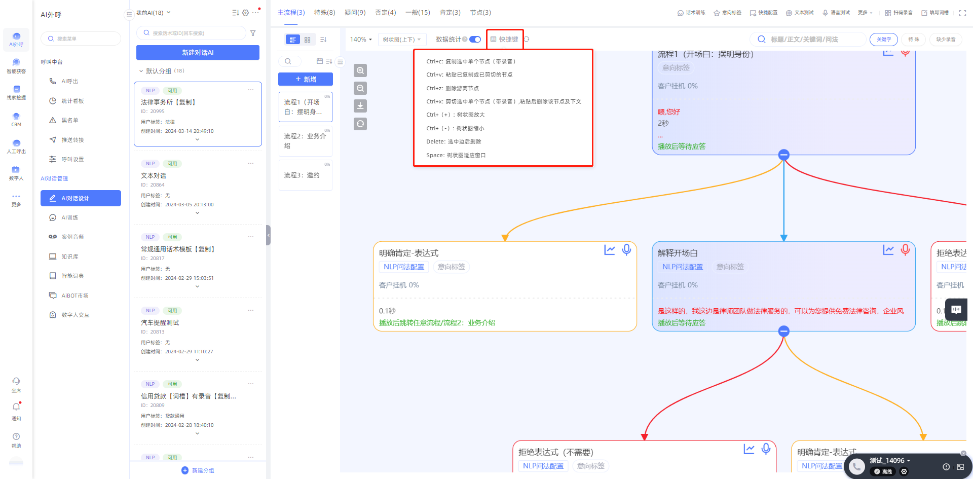Collapse the left sidebar menu toggle
Screen dimensions: 973x479
tap(129, 14)
